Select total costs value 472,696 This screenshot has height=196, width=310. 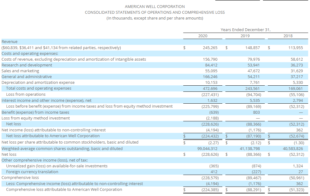pyautogui.click(x=210, y=89)
